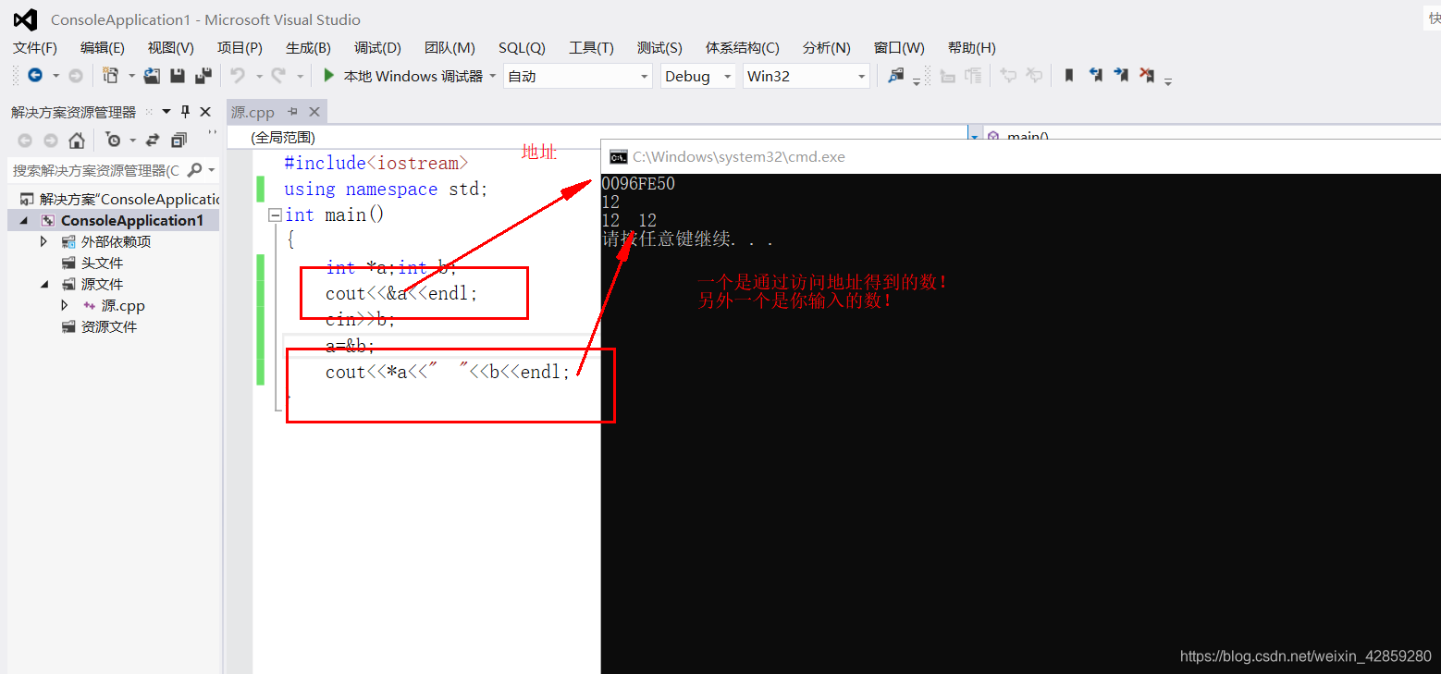
Task: Expand the 源.cpp tree item arrow
Action: pyautogui.click(x=64, y=305)
